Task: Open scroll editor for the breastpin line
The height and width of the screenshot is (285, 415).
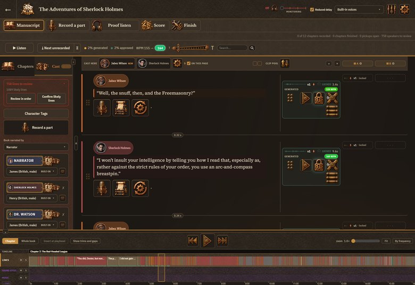Action: pyautogui.click(x=121, y=188)
